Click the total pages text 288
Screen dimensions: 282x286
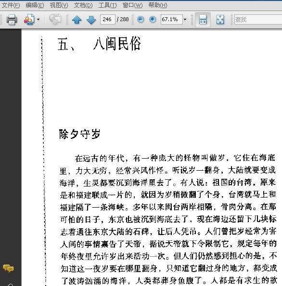(x=124, y=19)
